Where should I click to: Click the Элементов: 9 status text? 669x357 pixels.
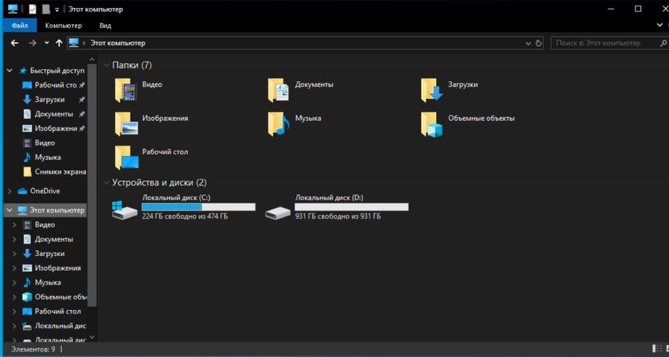coord(33,349)
